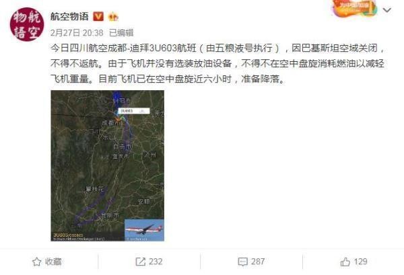Click the colorful promotional banner badge
The image size is (404, 275).
[x=354, y=8]
